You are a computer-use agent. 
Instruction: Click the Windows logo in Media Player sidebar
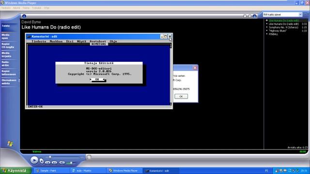[x=10, y=144]
